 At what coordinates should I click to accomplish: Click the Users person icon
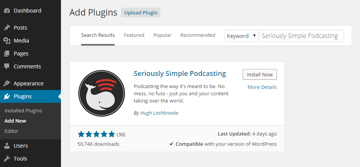point(7,146)
